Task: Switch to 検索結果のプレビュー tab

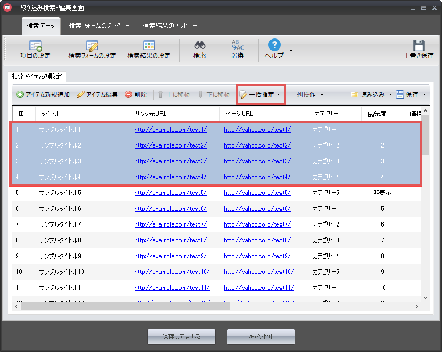Action: [169, 26]
